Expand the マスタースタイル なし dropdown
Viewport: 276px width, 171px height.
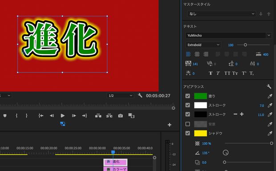click(x=222, y=14)
